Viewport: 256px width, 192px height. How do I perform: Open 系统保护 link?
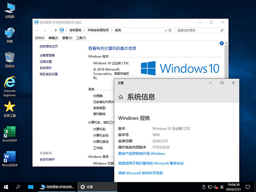46,68
